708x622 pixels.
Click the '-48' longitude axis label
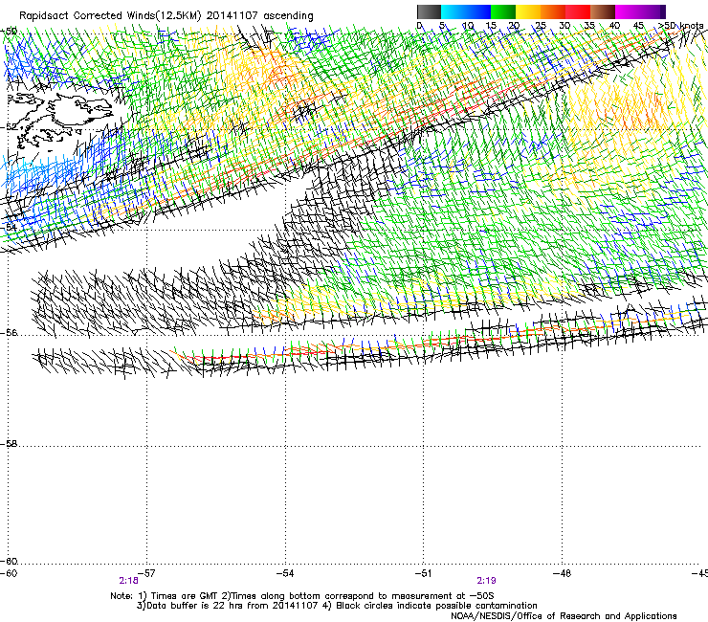[563, 573]
